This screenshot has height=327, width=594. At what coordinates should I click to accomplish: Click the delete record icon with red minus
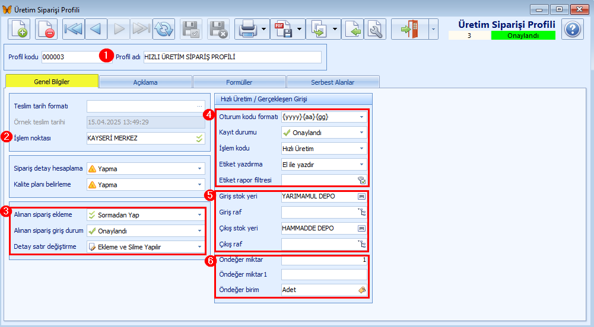point(46,29)
